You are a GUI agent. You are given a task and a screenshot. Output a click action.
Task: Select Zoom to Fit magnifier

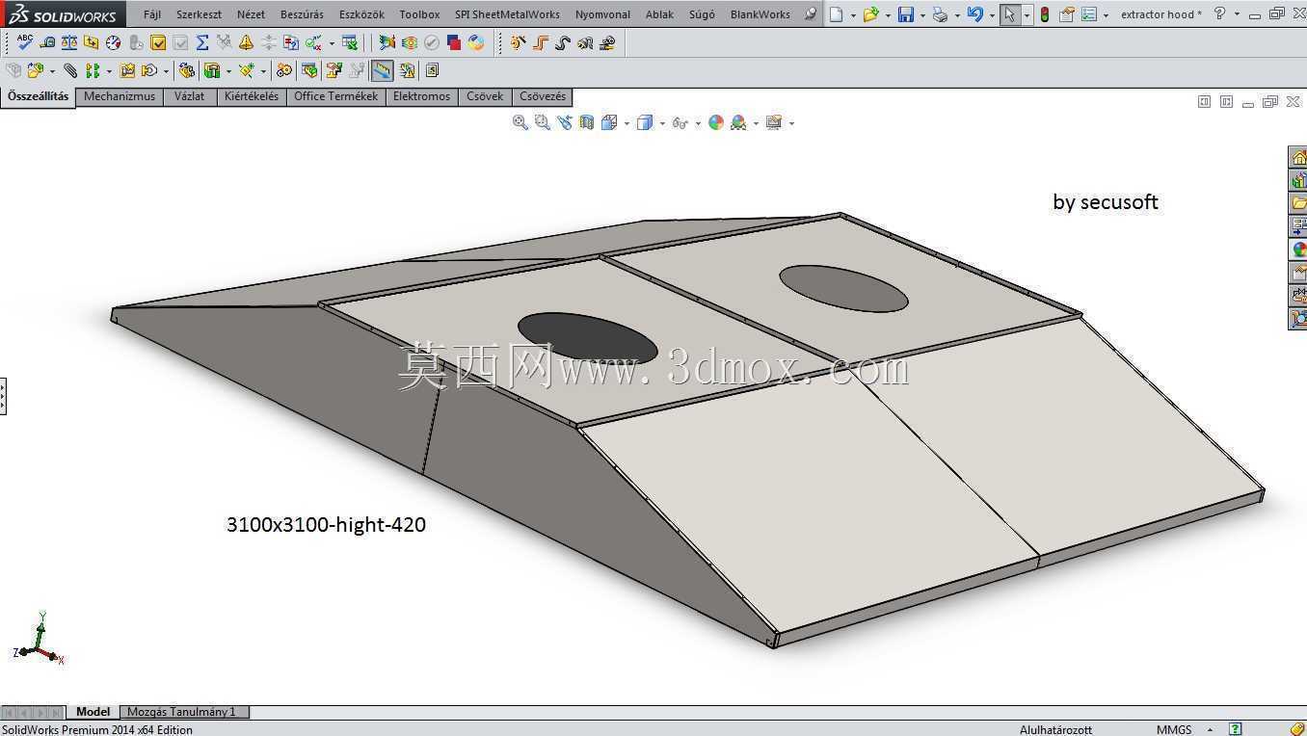pyautogui.click(x=520, y=122)
